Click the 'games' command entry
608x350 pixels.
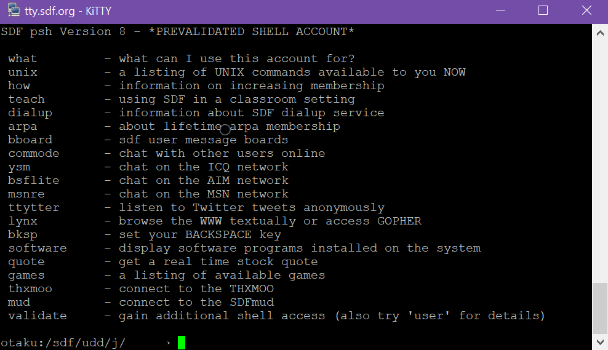tap(26, 275)
